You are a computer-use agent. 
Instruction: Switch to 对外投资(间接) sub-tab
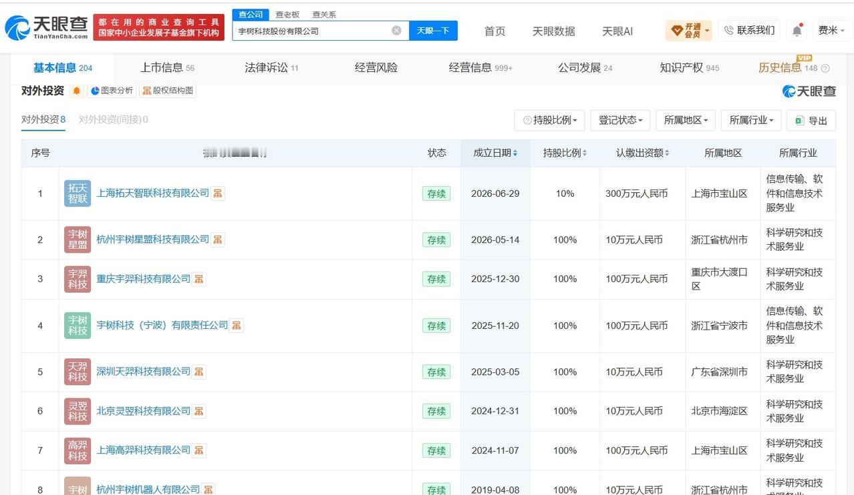(113, 119)
